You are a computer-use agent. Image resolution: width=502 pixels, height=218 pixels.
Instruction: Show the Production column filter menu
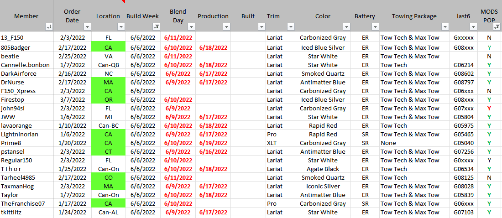[227, 27]
